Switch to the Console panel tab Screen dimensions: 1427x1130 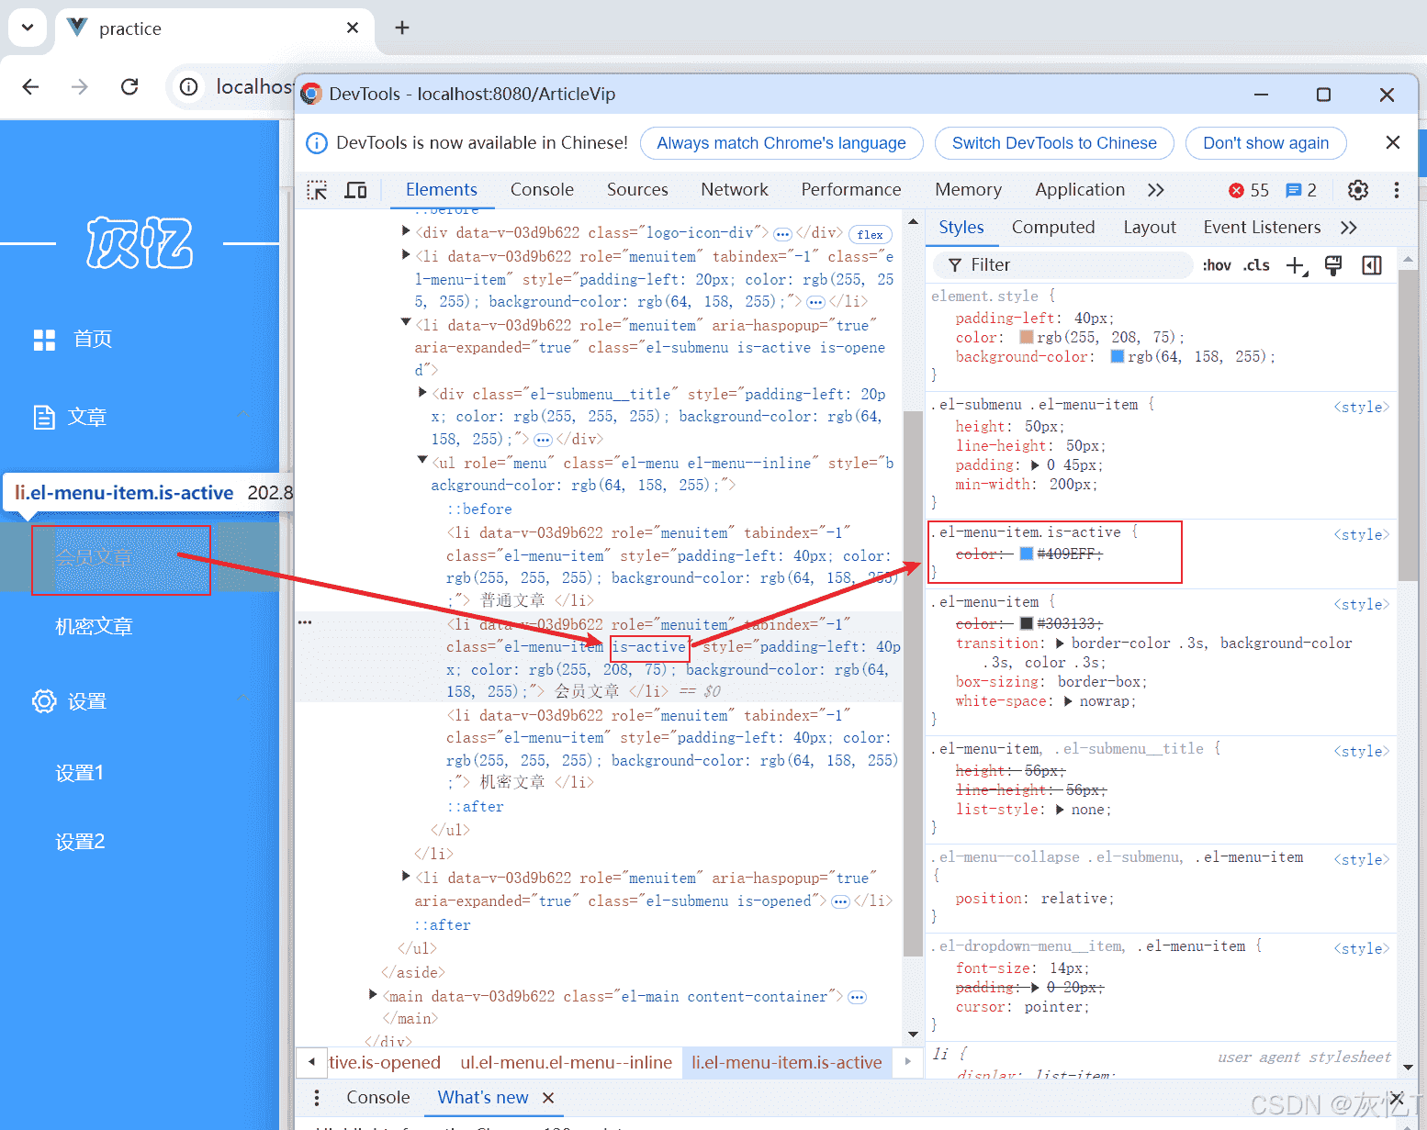click(x=542, y=190)
